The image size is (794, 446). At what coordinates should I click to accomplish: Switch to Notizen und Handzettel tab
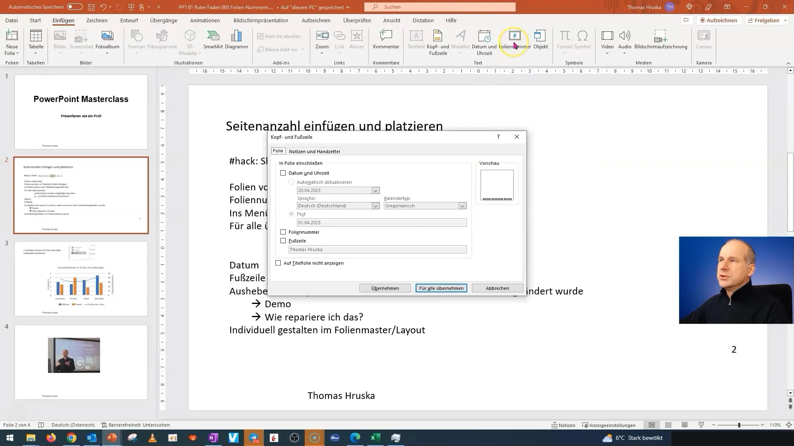pyautogui.click(x=314, y=151)
